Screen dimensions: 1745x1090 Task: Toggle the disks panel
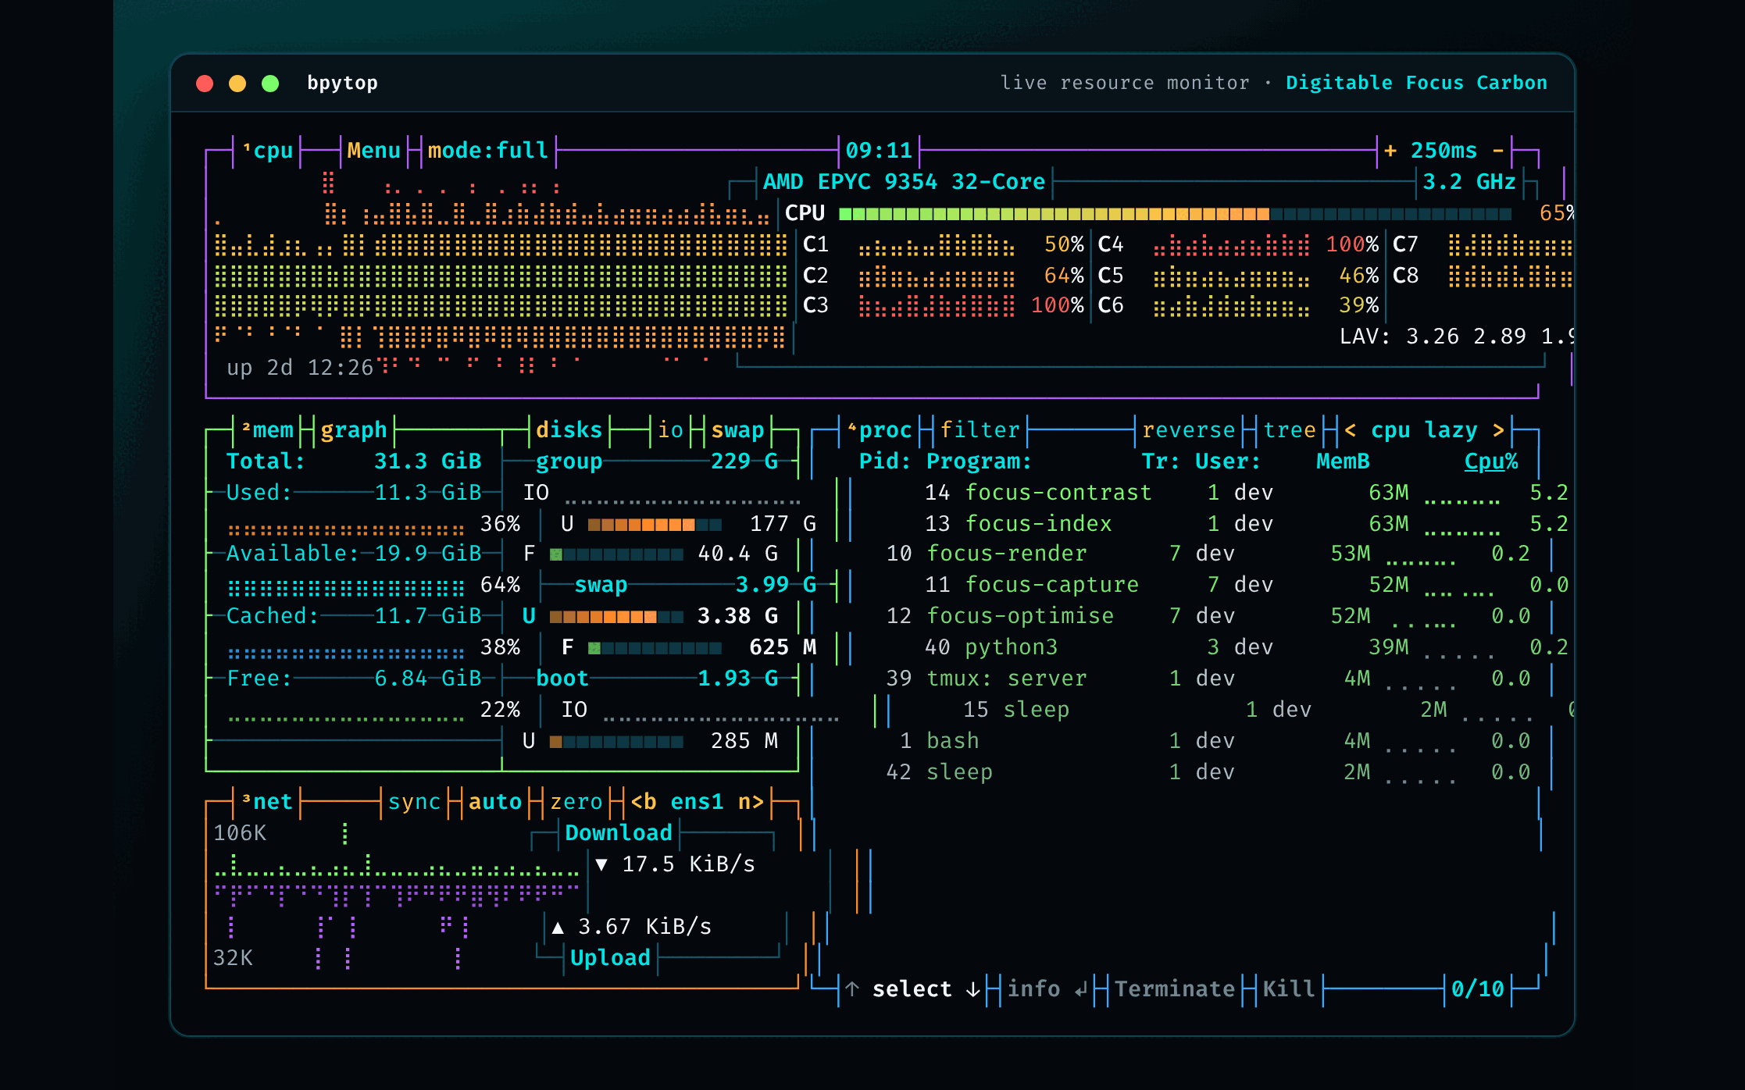[x=569, y=429]
